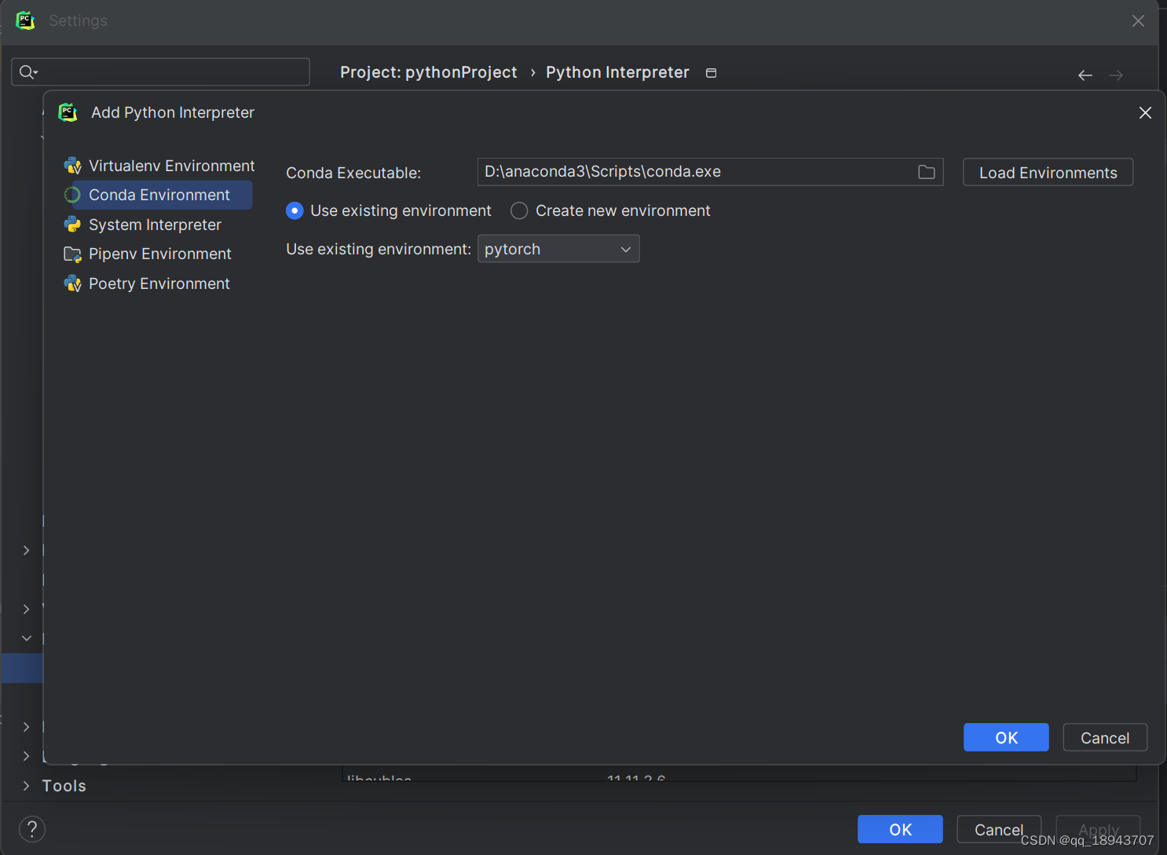The width and height of the screenshot is (1167, 855).
Task: Click the System Interpreter python icon
Action: [73, 225]
